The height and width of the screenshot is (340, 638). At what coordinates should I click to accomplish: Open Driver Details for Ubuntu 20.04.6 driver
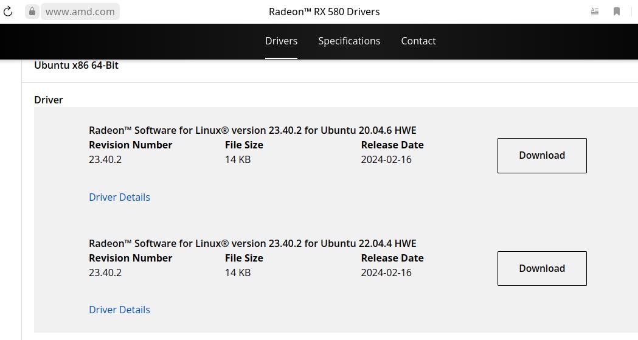coord(119,197)
